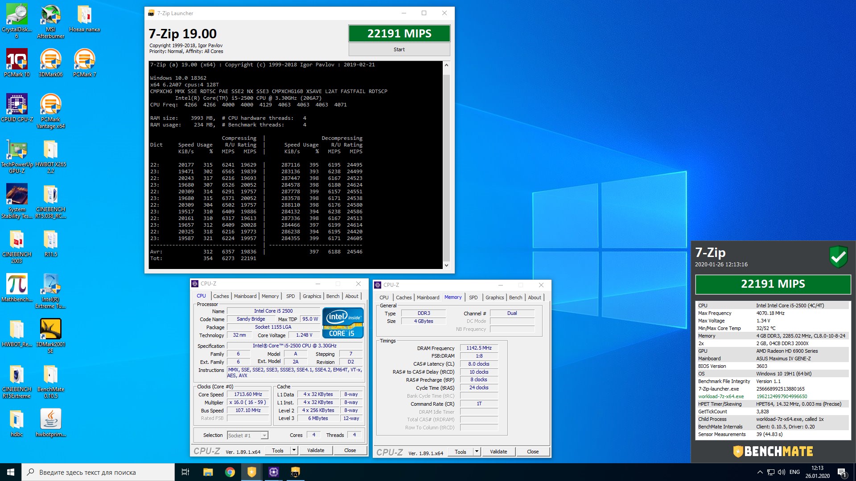Open PCMark 10 desktop icon

pyautogui.click(x=17, y=63)
